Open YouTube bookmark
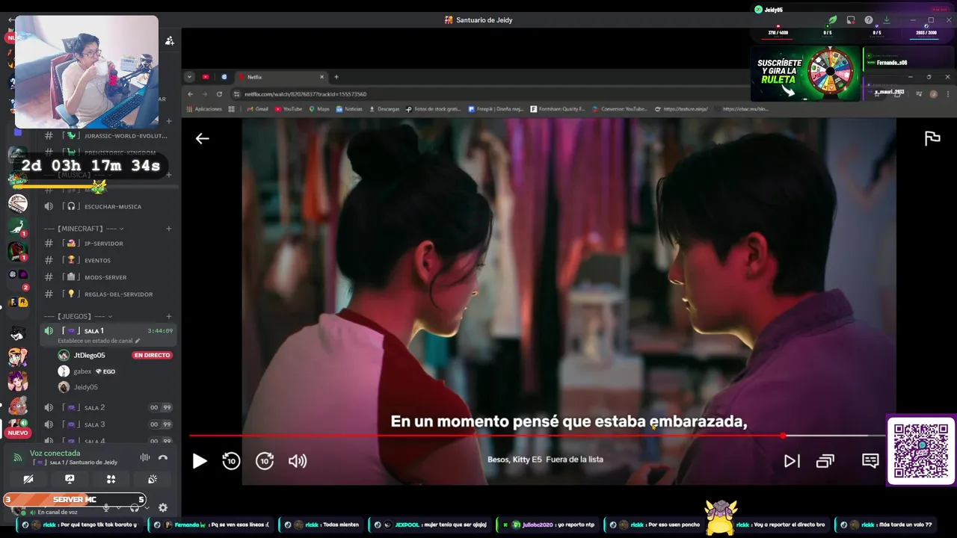This screenshot has width=957, height=538. 289,109
